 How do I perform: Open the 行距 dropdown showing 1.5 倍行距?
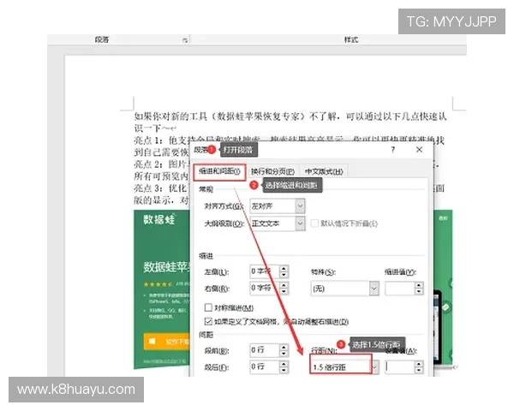[344, 367]
